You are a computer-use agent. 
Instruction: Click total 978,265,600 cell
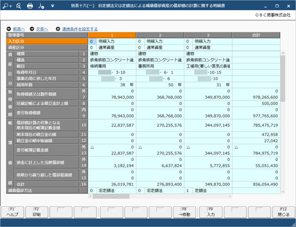pyautogui.click(x=256, y=97)
